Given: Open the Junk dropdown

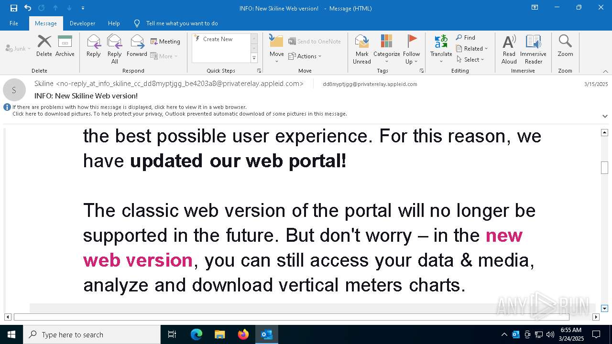Looking at the screenshot, I should tap(18, 48).
